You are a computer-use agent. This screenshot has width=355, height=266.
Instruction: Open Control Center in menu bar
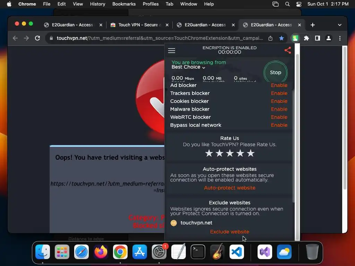299,4
